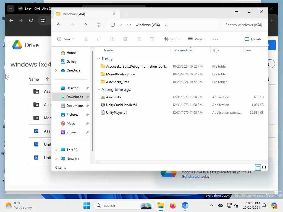Open a new File Explorer tab
283x212 pixels.
coord(126,14)
